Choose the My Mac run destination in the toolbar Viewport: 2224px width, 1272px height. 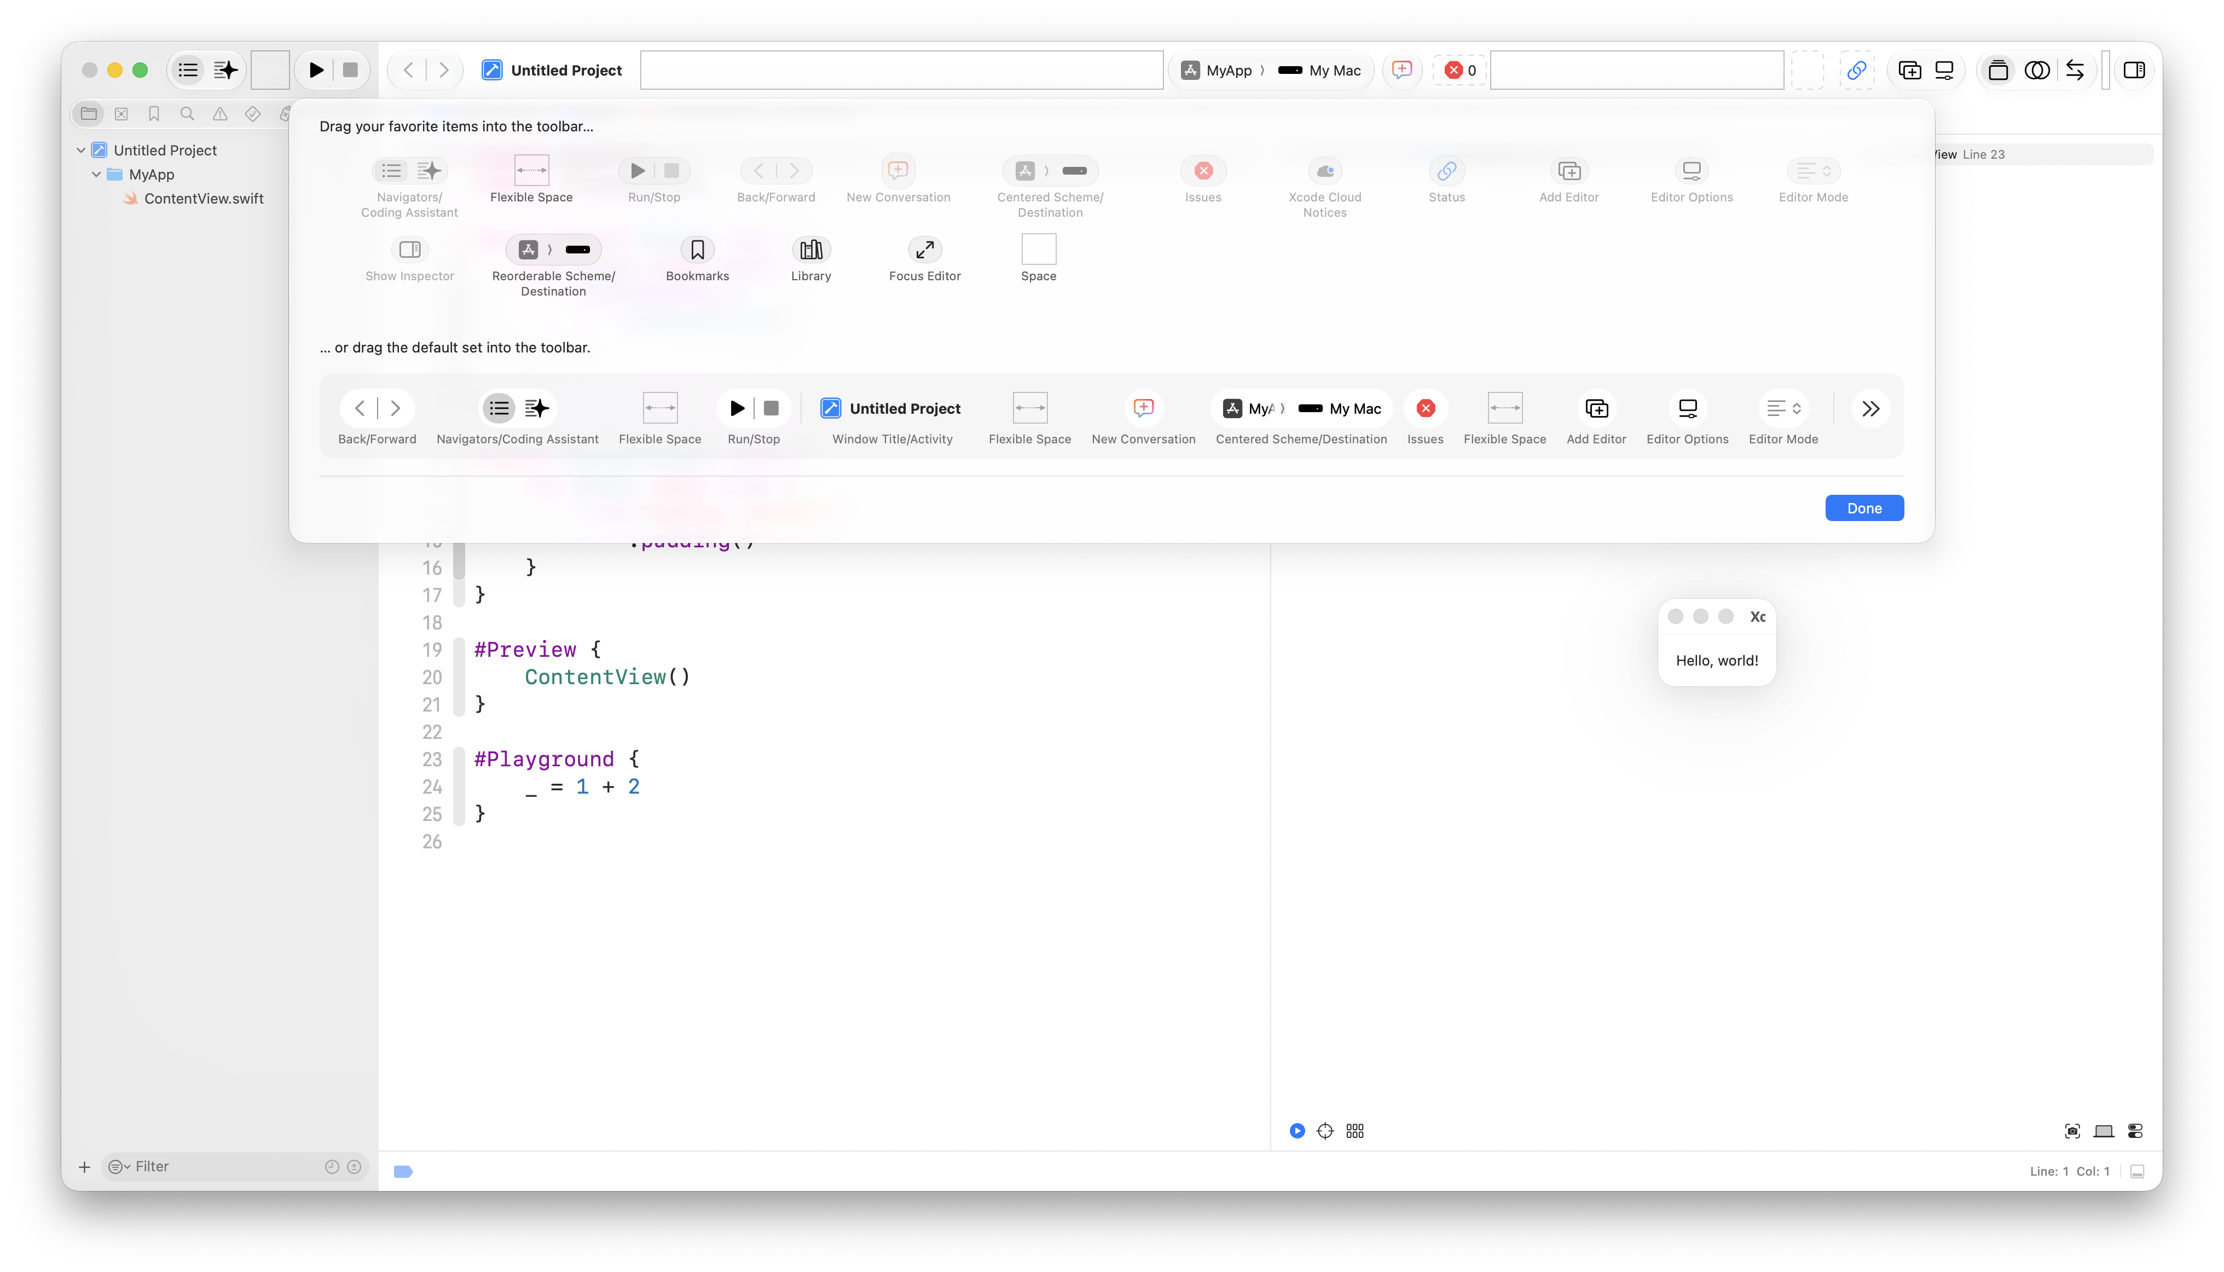coord(1319,70)
